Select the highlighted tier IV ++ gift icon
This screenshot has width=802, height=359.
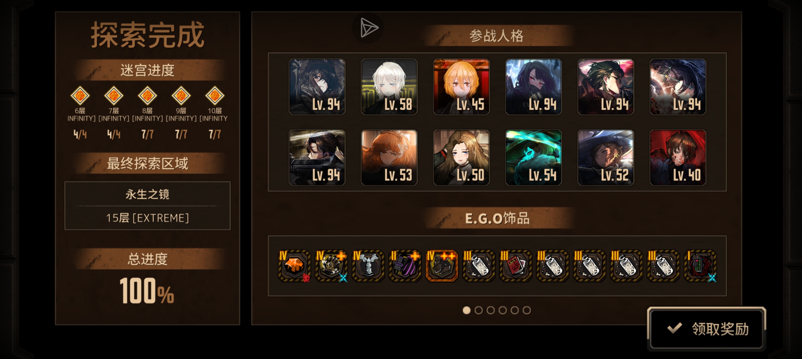click(x=442, y=266)
